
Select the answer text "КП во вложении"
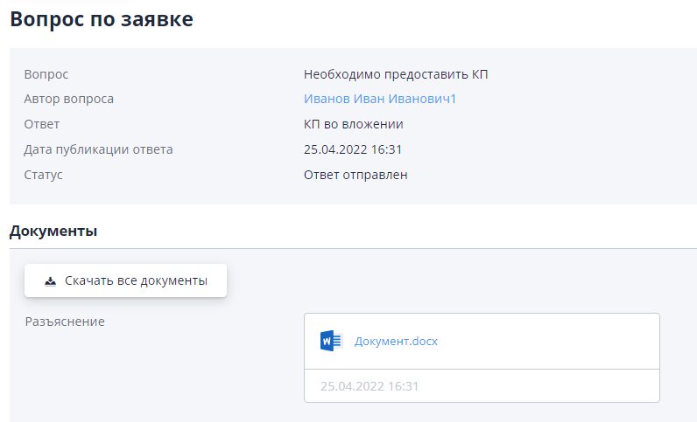coord(353,124)
